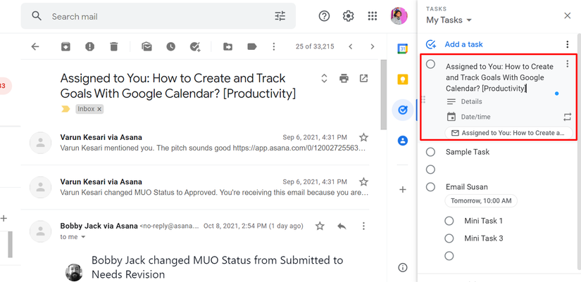Viewport: 581px width, 282px height.
Task: Click the Search mail magnifier icon
Action: (37, 16)
